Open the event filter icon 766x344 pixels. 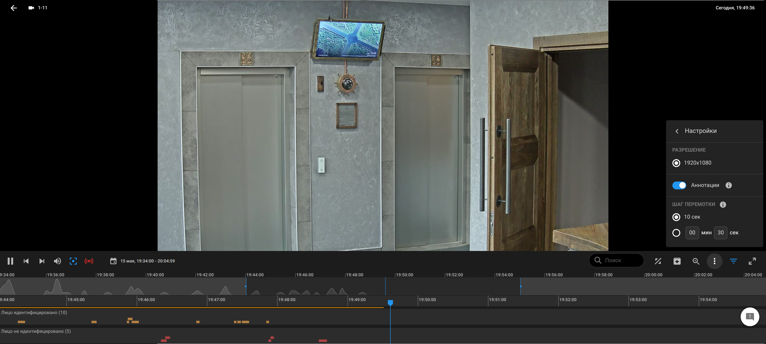(733, 261)
